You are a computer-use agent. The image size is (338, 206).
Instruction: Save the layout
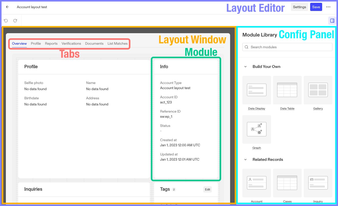point(316,7)
